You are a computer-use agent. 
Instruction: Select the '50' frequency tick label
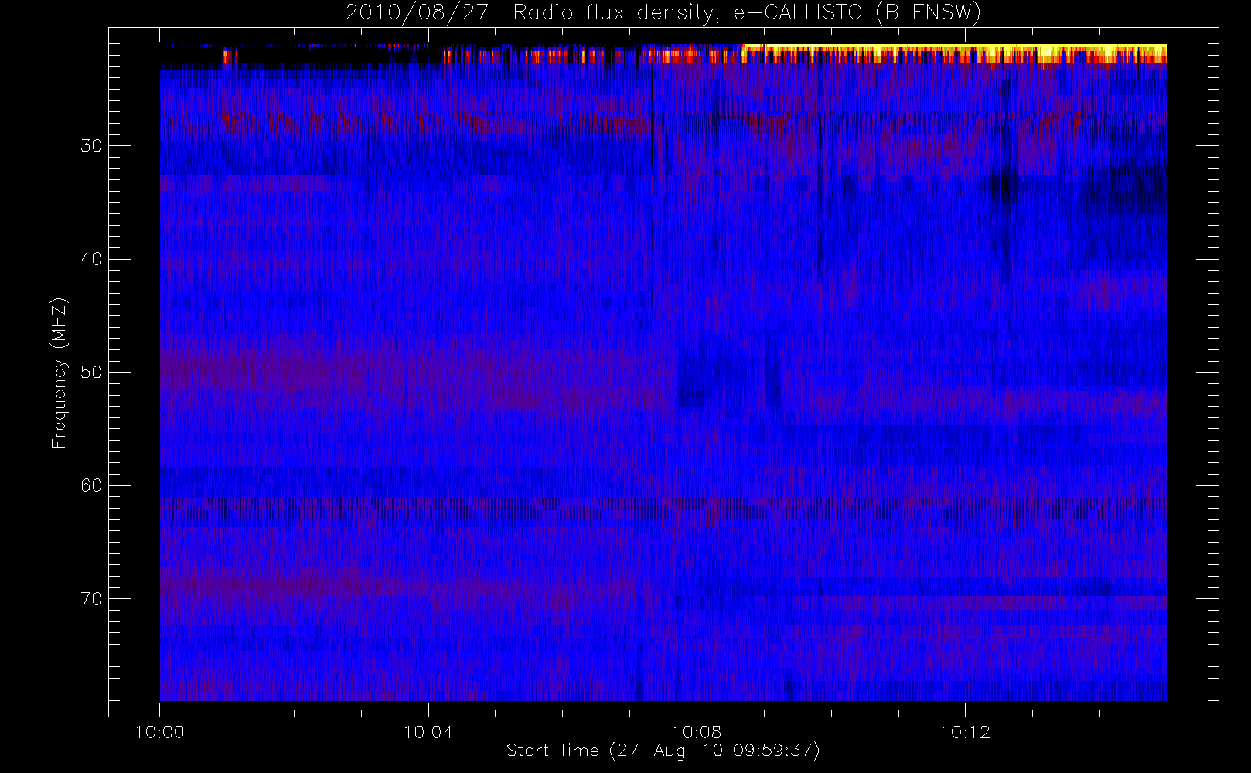(x=91, y=373)
